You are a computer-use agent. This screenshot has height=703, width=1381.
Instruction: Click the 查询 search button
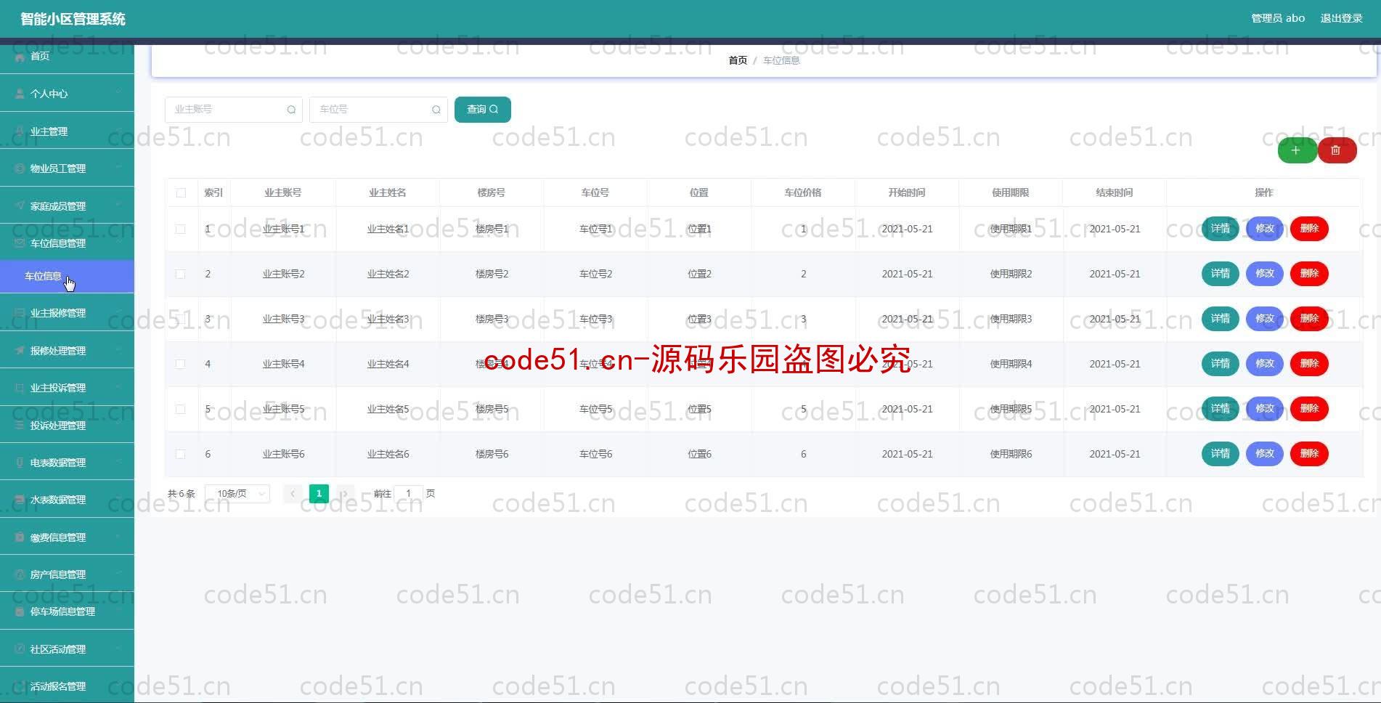tap(483, 110)
